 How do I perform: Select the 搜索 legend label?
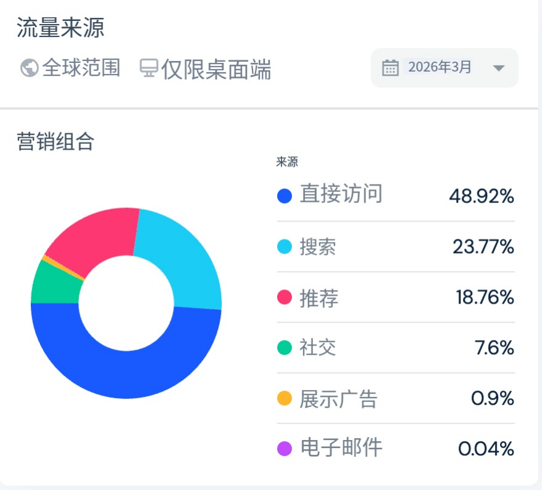point(318,247)
